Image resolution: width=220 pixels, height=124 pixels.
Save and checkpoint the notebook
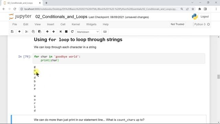pyautogui.click(x=12, y=32)
